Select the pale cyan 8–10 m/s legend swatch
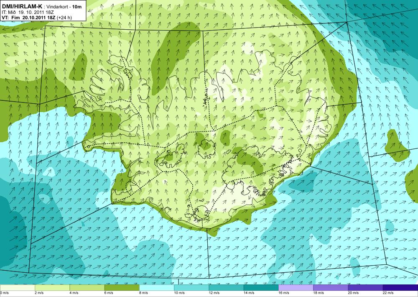 click(x=157, y=288)
